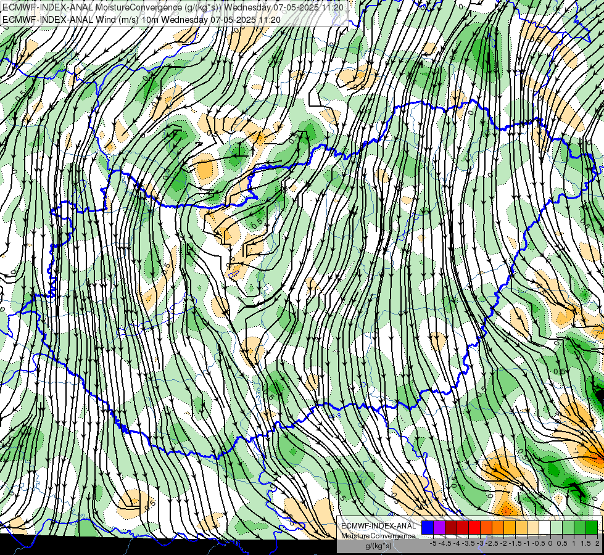This screenshot has height=555, width=604.
Task: Click the pale peach swatch between -1 and -0.5
Action: 533,527
